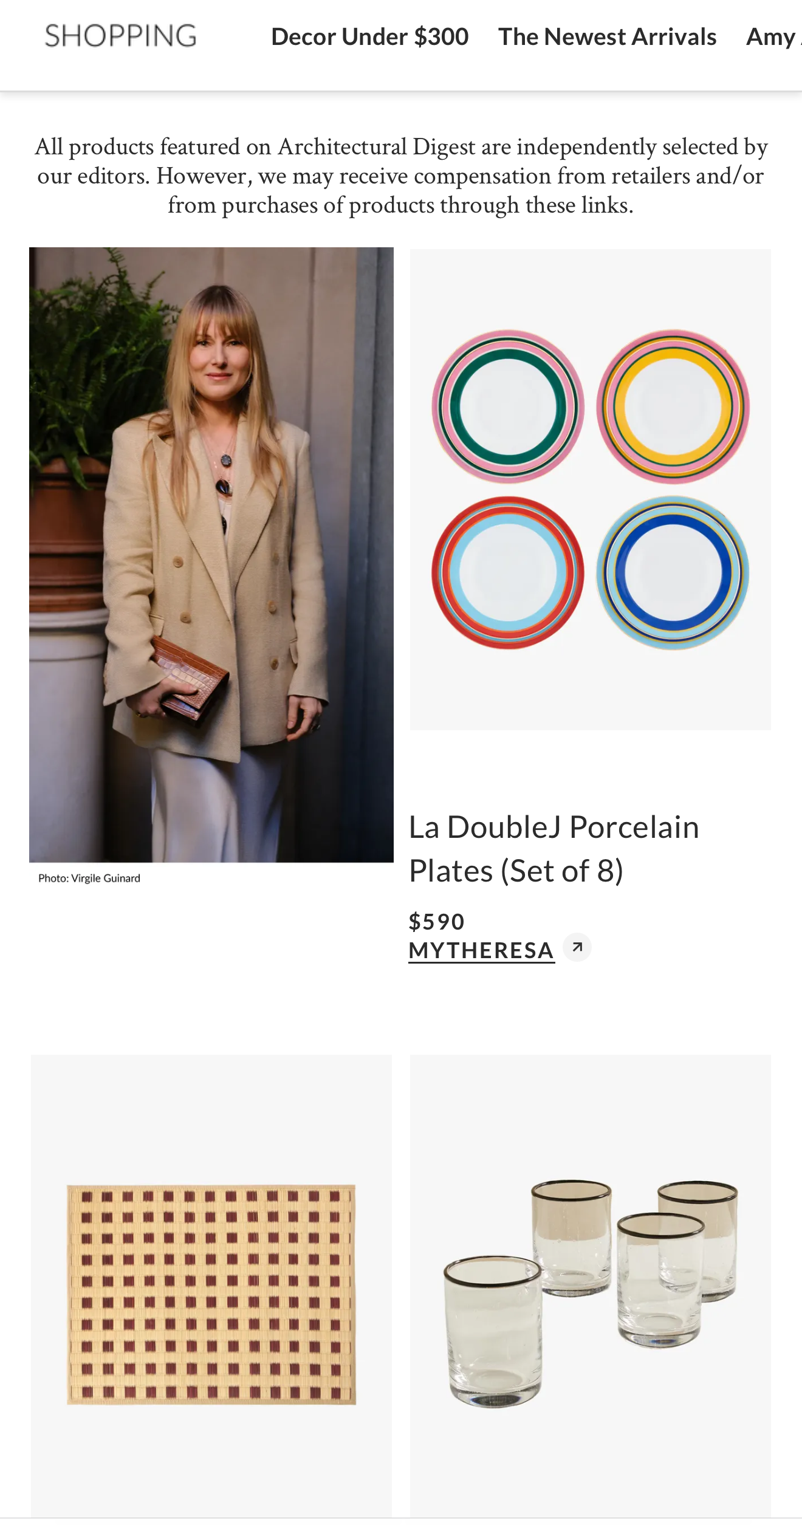The width and height of the screenshot is (802, 1525).
Task: Go to The Newest Arrivals section
Action: click(x=607, y=36)
